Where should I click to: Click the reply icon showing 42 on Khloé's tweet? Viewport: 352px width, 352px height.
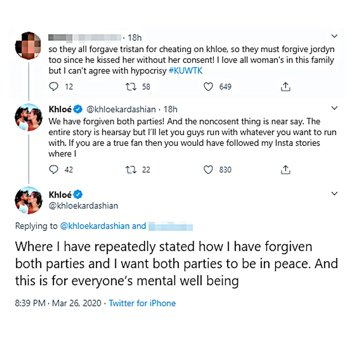[54, 169]
